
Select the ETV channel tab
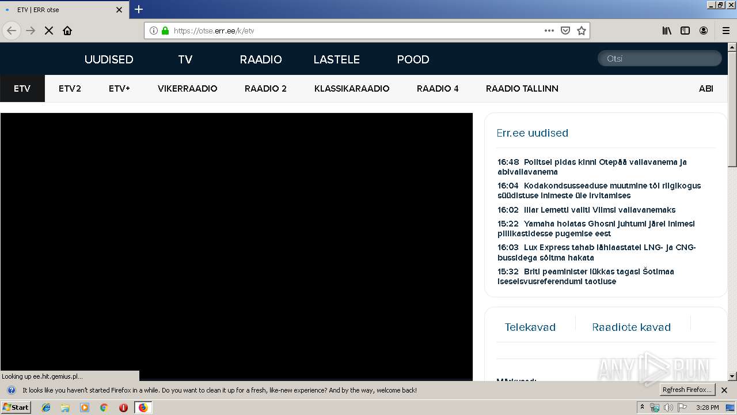(22, 89)
